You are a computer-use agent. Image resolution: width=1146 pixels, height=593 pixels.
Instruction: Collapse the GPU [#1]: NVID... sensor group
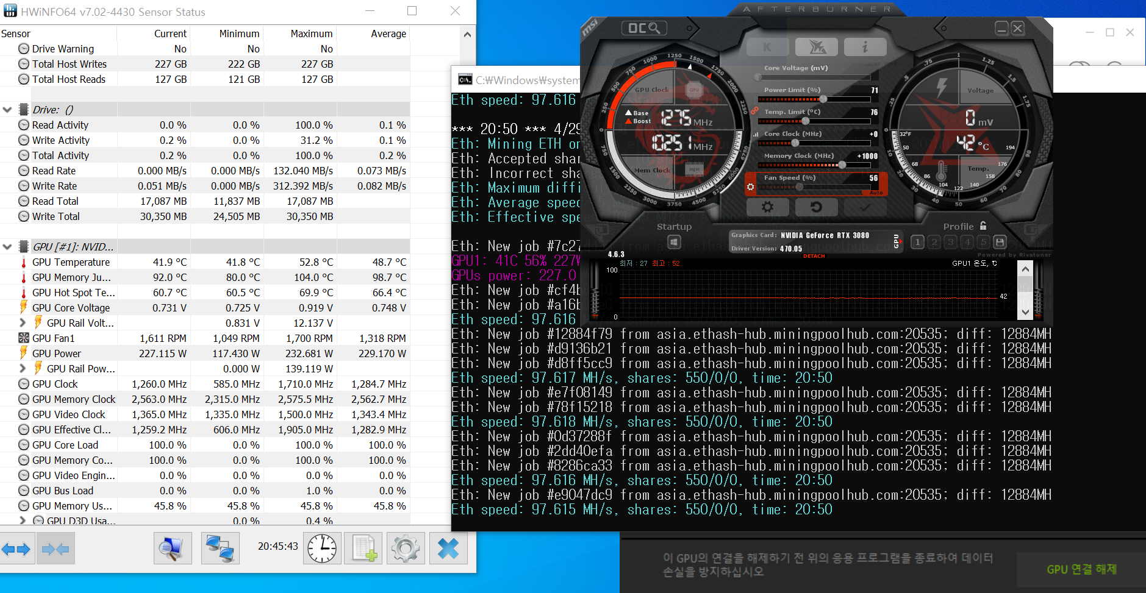[7, 247]
